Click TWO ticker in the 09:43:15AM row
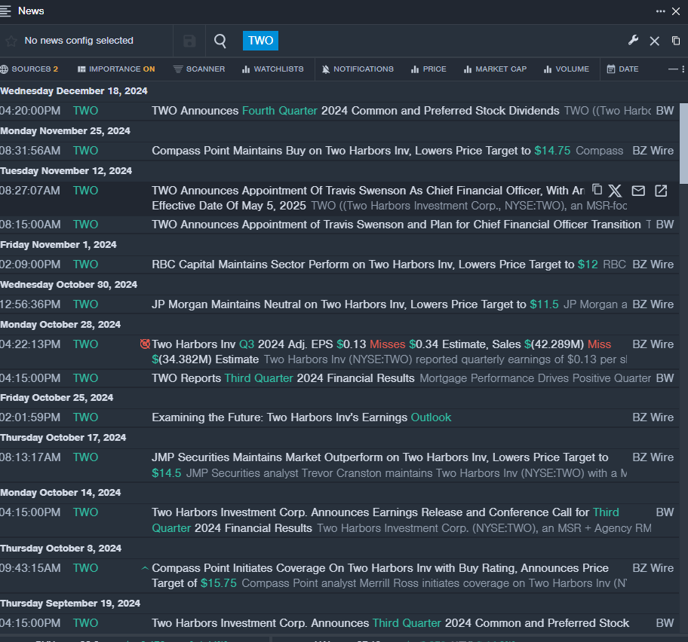Image resolution: width=688 pixels, height=642 pixels. pyautogui.click(x=85, y=568)
